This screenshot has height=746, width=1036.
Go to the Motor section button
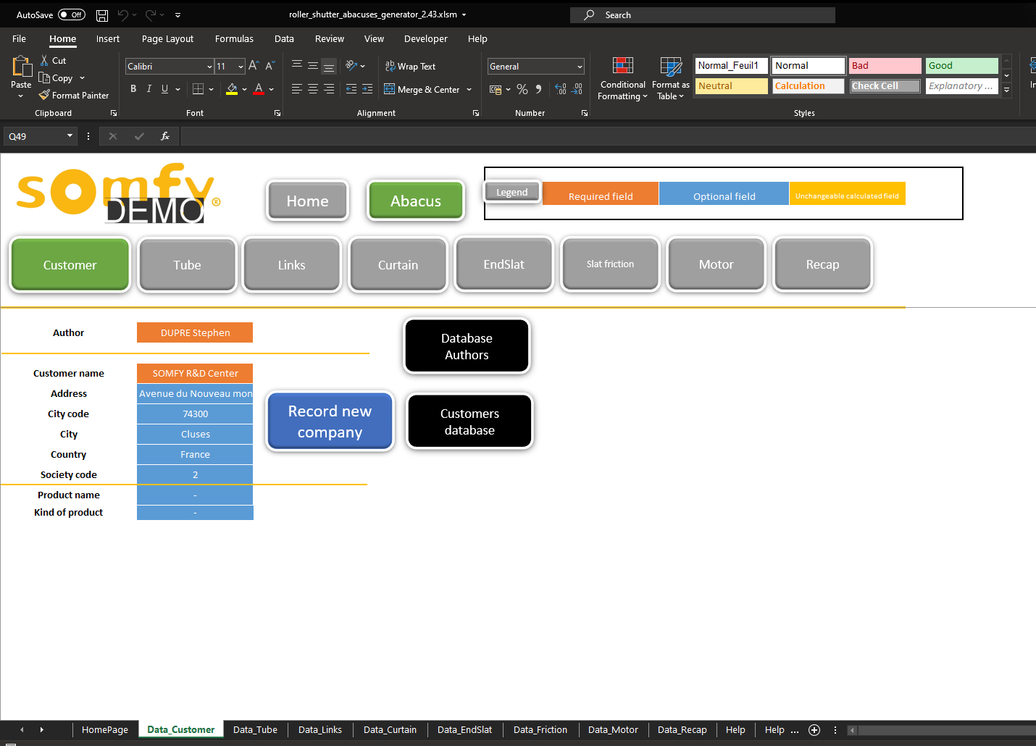[716, 264]
